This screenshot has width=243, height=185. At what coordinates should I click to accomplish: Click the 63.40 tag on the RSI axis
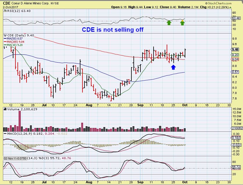click(236, 18)
